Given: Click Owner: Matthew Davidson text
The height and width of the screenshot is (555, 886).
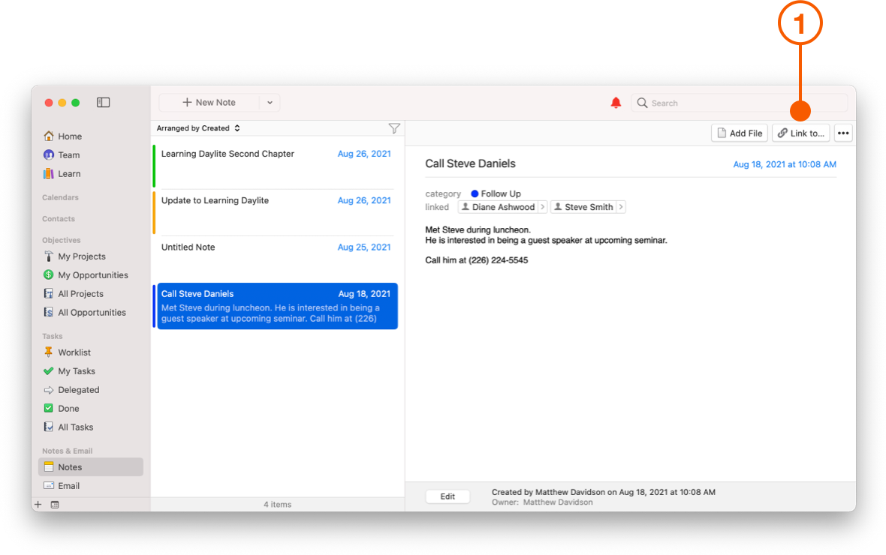Looking at the screenshot, I should [x=542, y=502].
